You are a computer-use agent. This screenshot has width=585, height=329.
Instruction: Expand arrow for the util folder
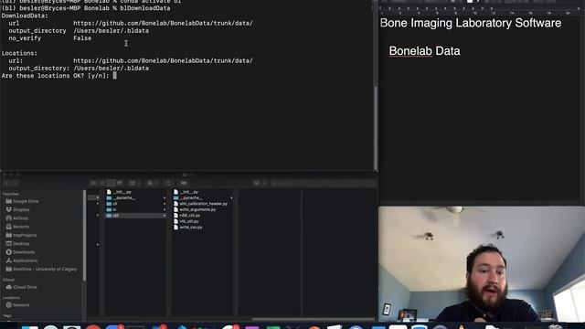[x=165, y=216]
